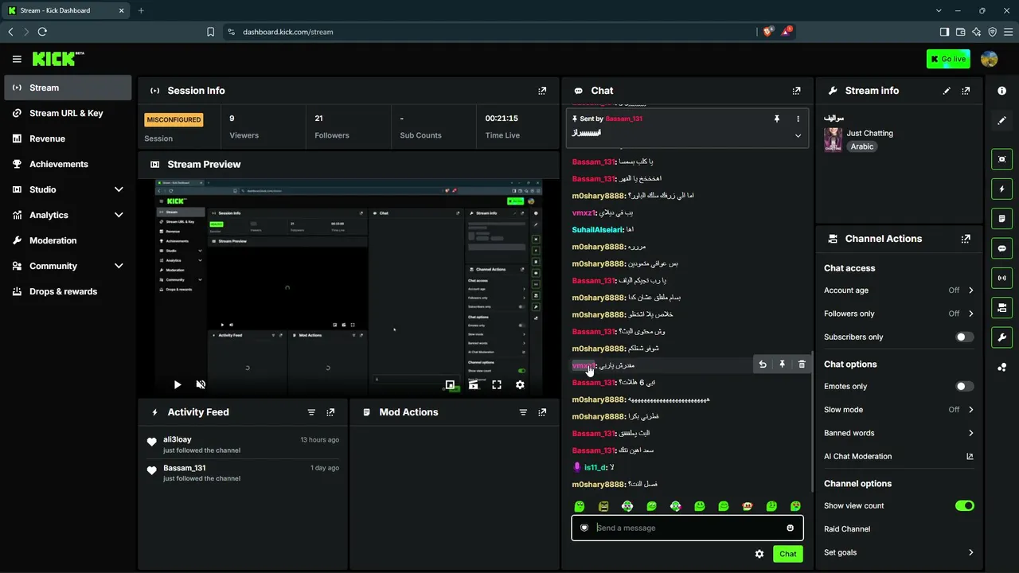Toggle the Chat widget sidebar icon
1019x573 pixels.
coord(1001,248)
